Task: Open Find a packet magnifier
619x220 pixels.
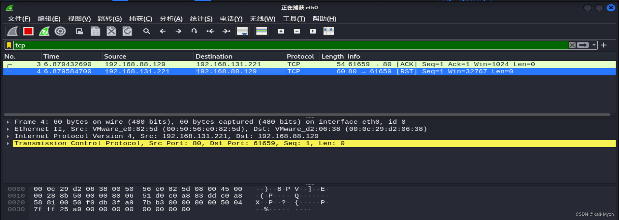Action: pyautogui.click(x=147, y=31)
